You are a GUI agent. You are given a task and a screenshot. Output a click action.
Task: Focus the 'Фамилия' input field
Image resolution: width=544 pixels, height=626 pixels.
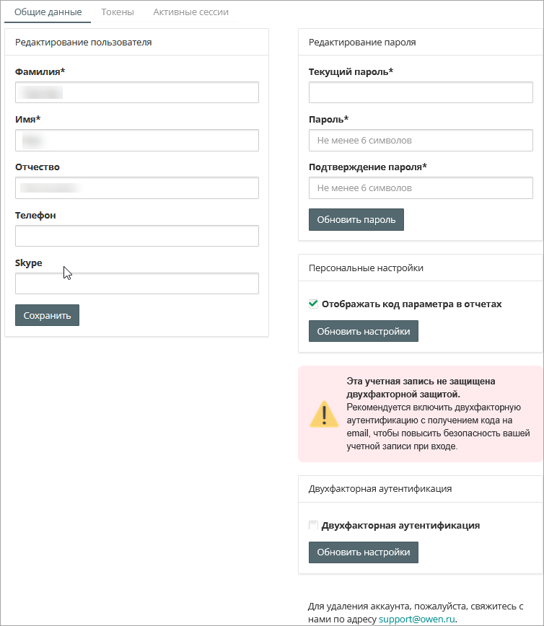pyautogui.click(x=136, y=92)
